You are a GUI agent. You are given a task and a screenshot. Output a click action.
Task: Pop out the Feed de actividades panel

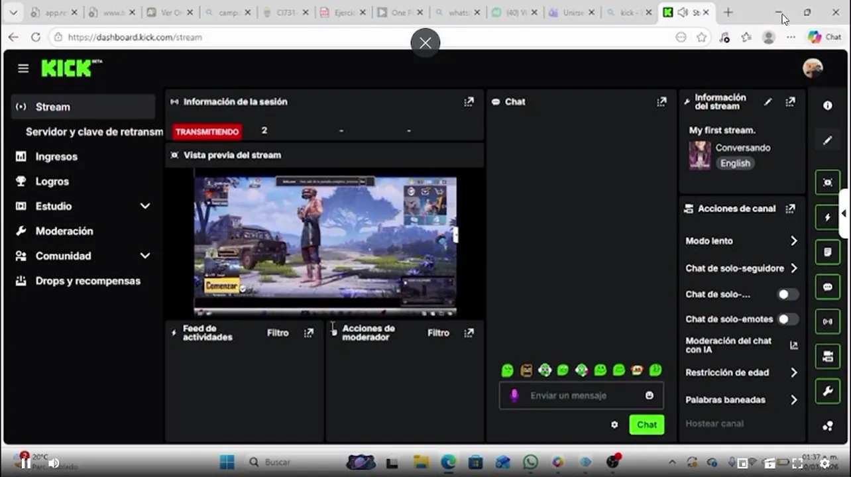click(x=309, y=333)
